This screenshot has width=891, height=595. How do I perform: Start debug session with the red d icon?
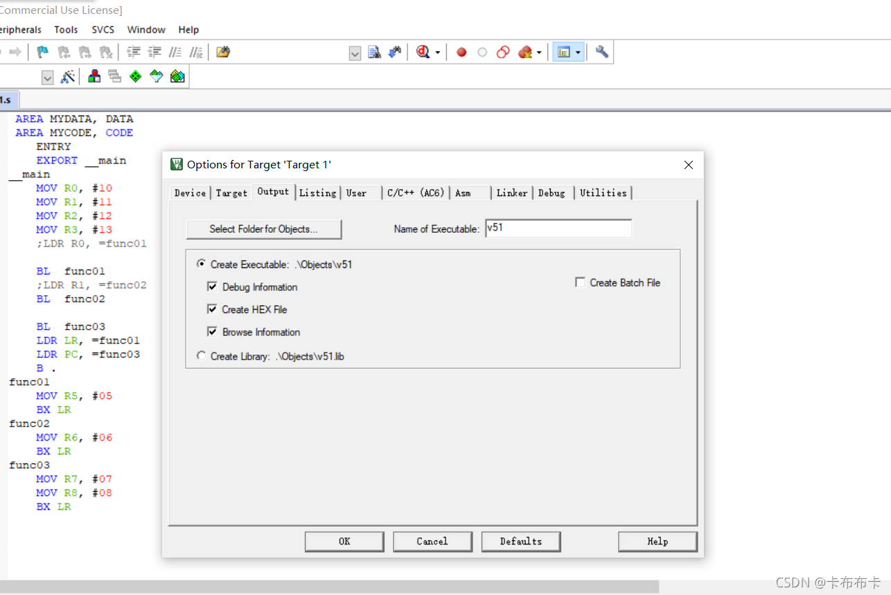click(423, 52)
